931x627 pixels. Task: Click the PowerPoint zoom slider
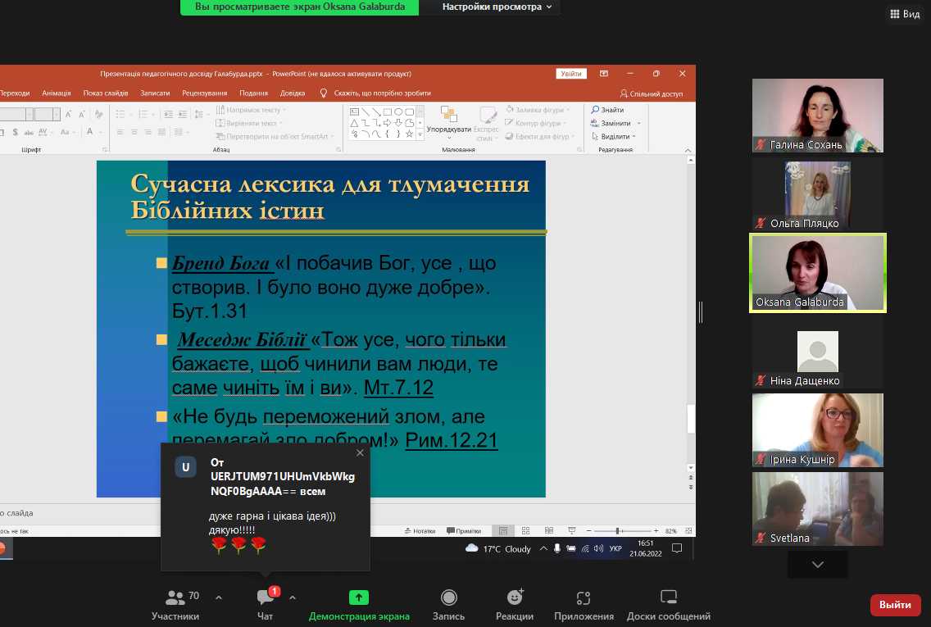click(617, 531)
